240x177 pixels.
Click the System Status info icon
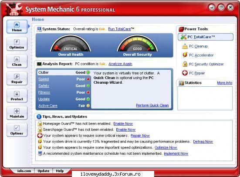[39, 29]
